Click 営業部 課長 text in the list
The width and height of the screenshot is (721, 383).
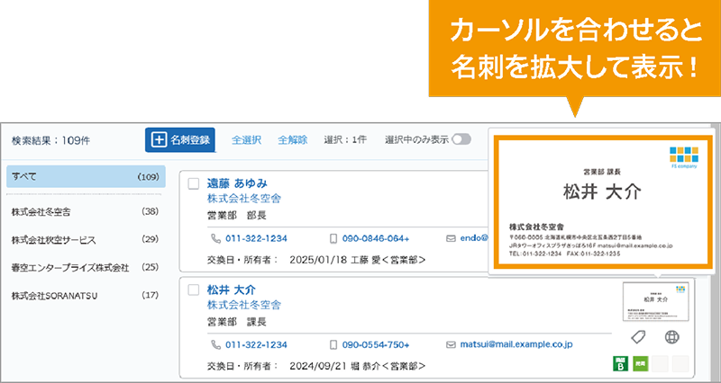click(237, 322)
